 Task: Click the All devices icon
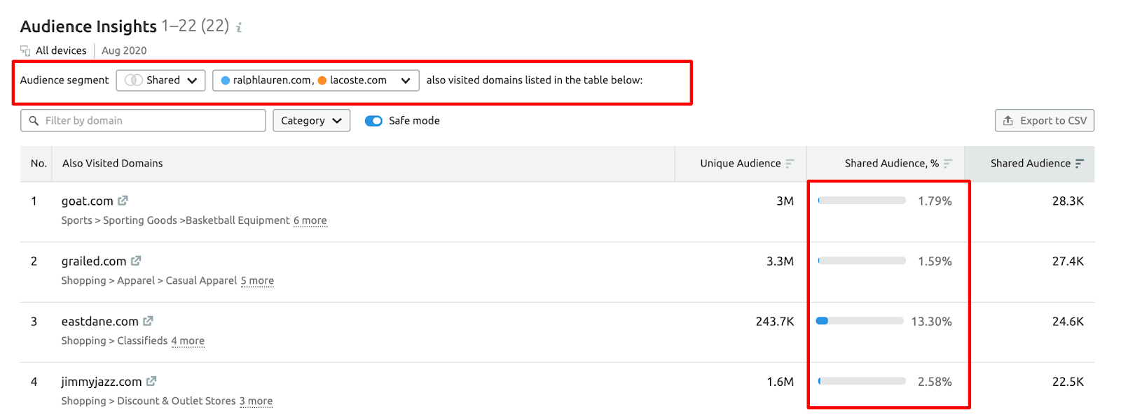point(25,50)
